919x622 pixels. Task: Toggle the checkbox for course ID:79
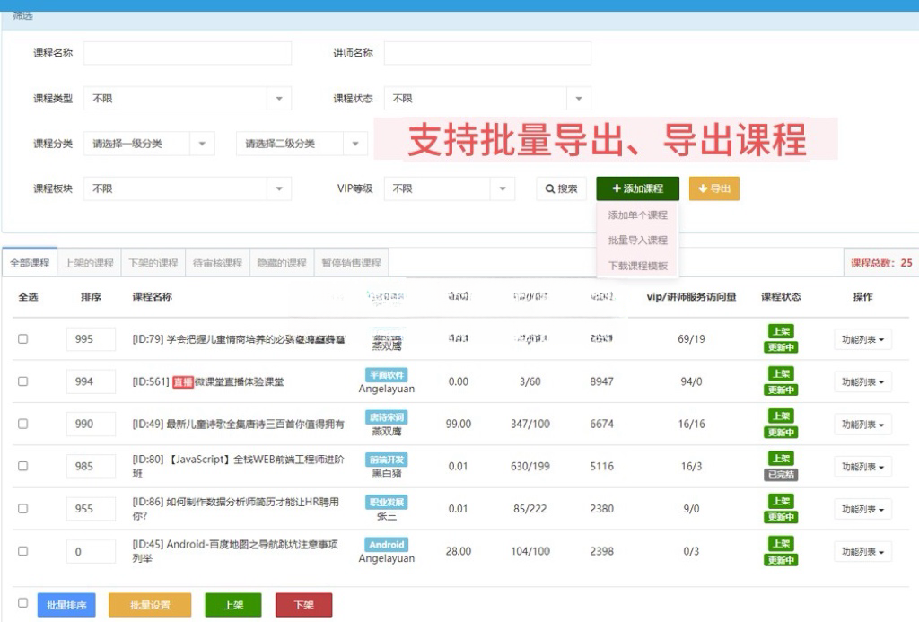23,338
